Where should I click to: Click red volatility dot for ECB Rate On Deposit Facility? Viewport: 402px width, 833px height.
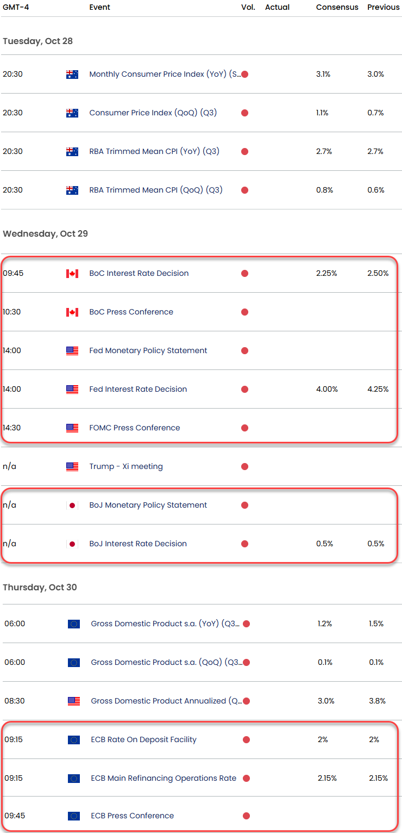click(246, 740)
